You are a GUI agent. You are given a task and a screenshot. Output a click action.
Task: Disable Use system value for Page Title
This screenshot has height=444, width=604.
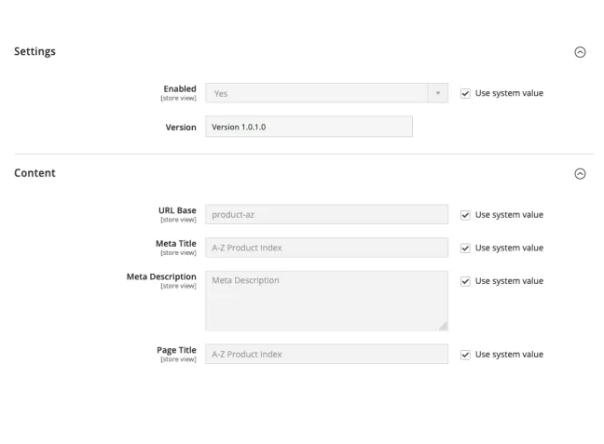[466, 355]
